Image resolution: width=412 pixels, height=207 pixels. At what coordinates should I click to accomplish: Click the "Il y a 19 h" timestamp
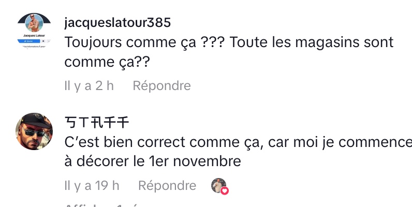point(92,185)
